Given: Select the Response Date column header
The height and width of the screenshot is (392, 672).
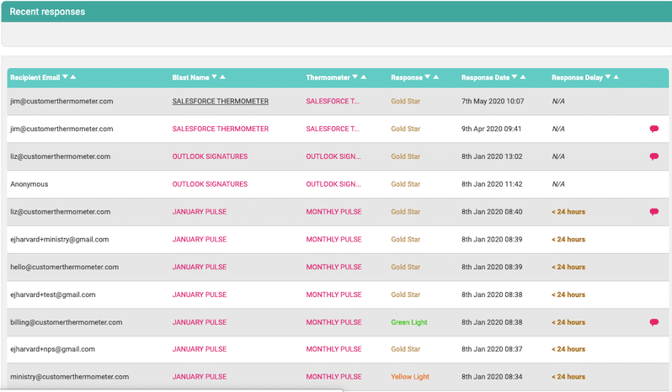Looking at the screenshot, I should pos(486,77).
